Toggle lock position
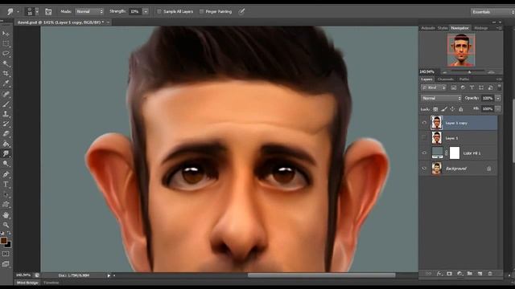The height and width of the screenshot is (289, 515). coord(452,109)
